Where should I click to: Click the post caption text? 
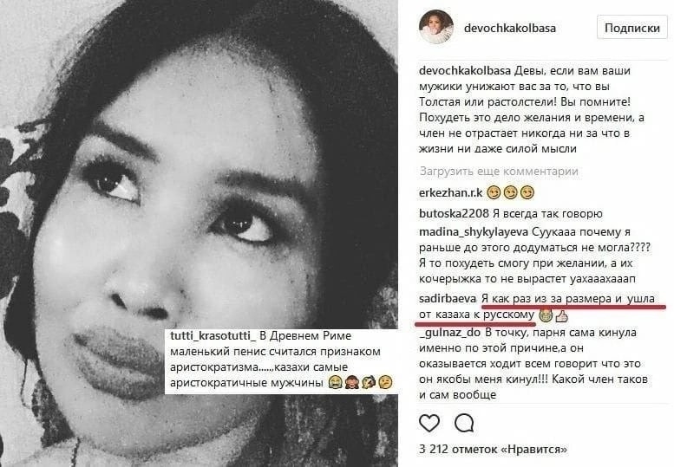(x=532, y=109)
